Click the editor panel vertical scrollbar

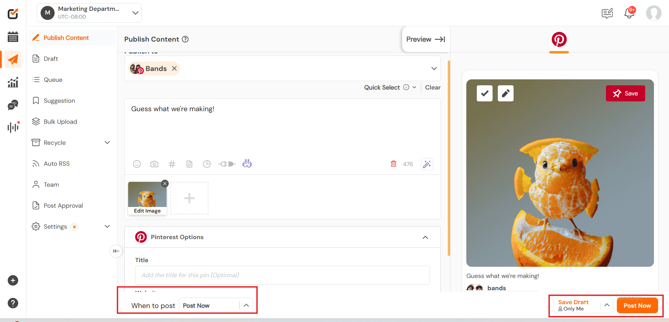[449, 158]
